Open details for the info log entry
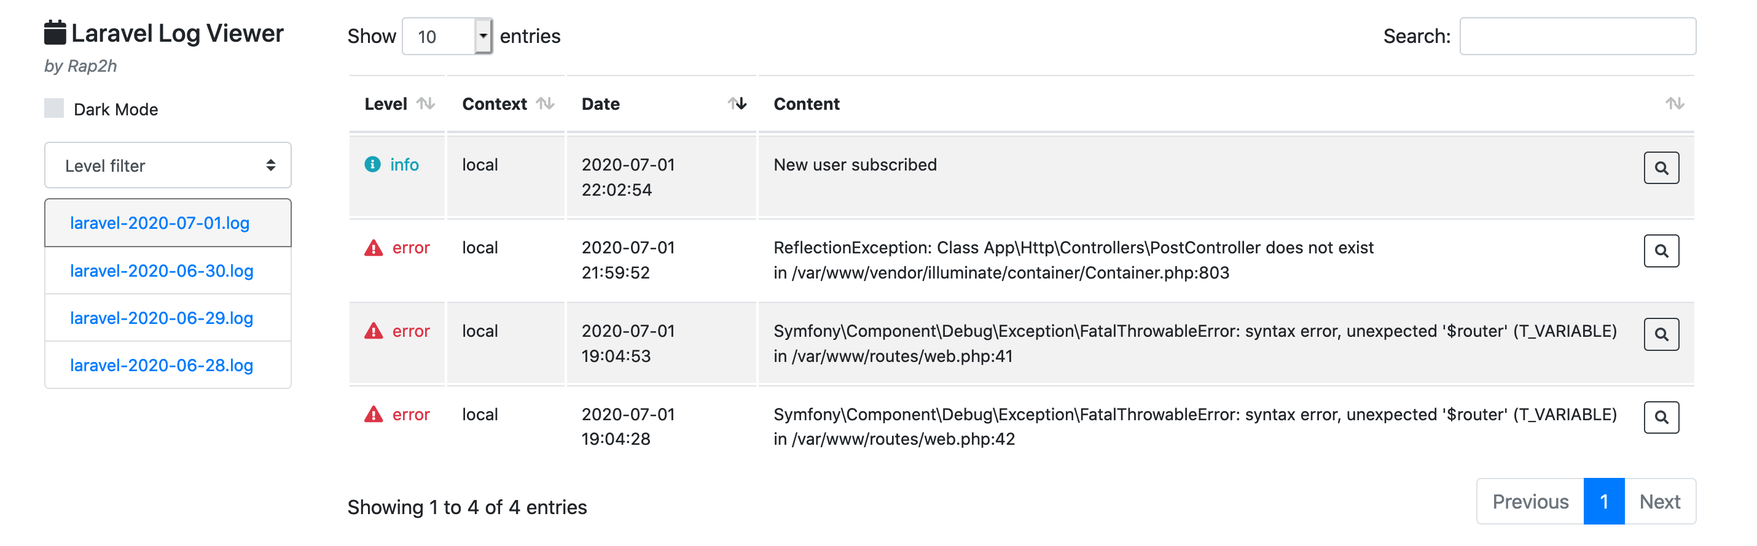 tap(1661, 168)
